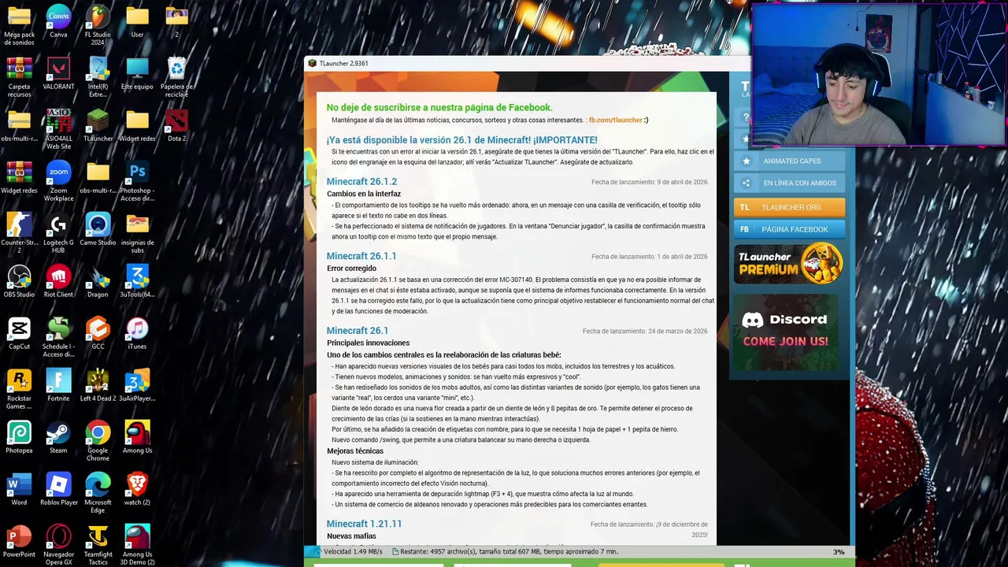Open the Photoshop shortcut icon
This screenshot has height=567, width=1008.
click(137, 182)
